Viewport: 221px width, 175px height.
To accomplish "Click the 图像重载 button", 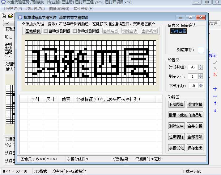I will 33,31.
